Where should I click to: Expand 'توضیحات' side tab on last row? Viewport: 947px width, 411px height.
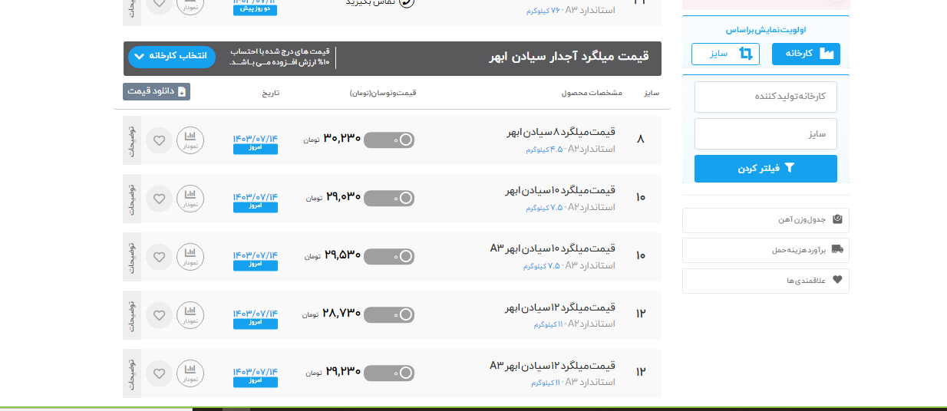(x=131, y=373)
